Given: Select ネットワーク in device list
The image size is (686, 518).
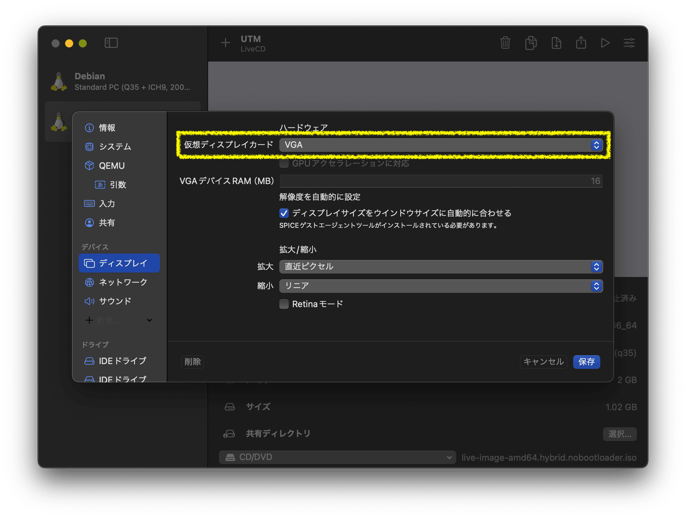Looking at the screenshot, I should (119, 282).
